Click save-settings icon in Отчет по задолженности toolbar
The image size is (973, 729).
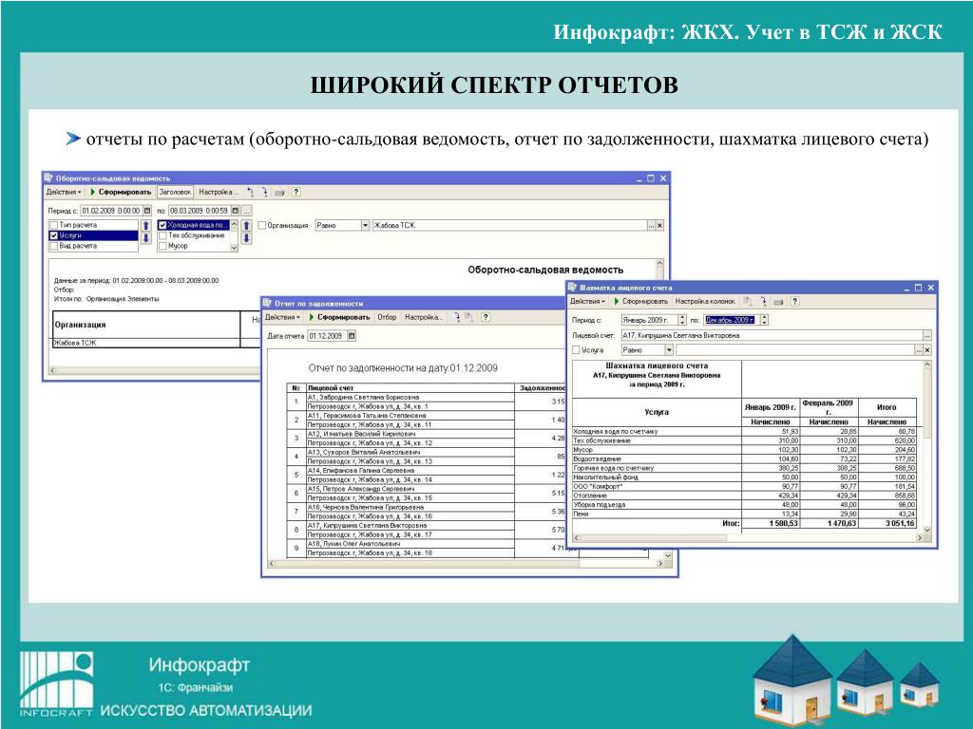tap(469, 317)
